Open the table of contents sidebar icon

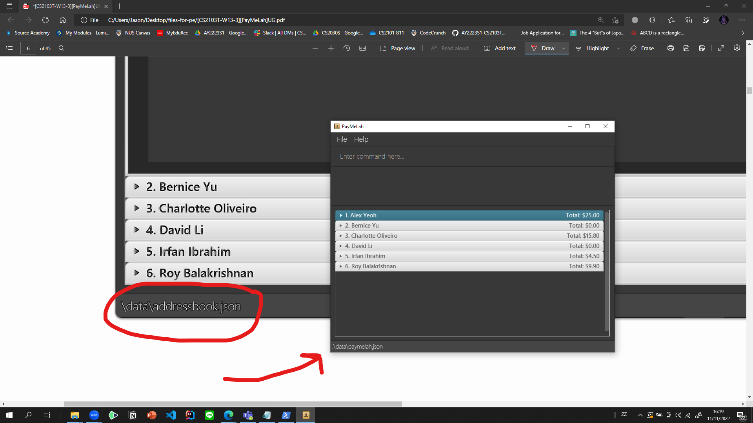tap(10, 48)
